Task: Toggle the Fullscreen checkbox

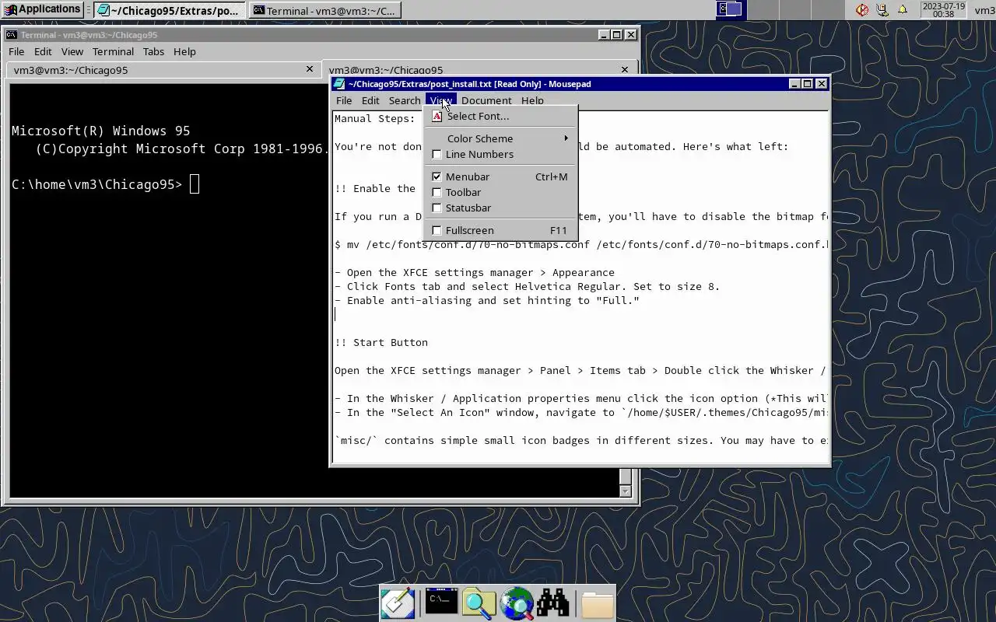Action: (437, 230)
